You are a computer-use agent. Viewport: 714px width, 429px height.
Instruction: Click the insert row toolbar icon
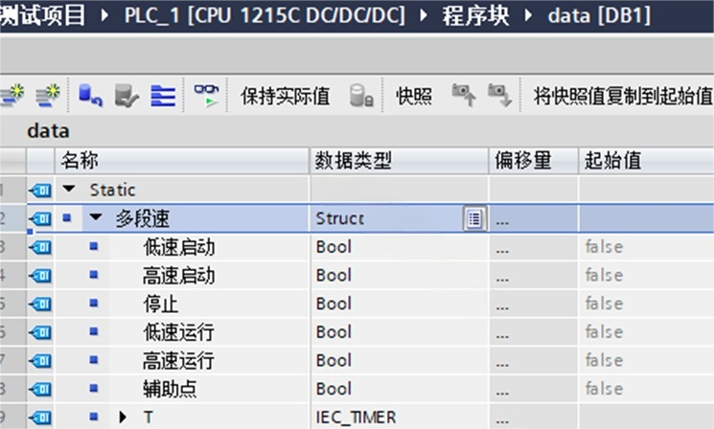(x=12, y=95)
